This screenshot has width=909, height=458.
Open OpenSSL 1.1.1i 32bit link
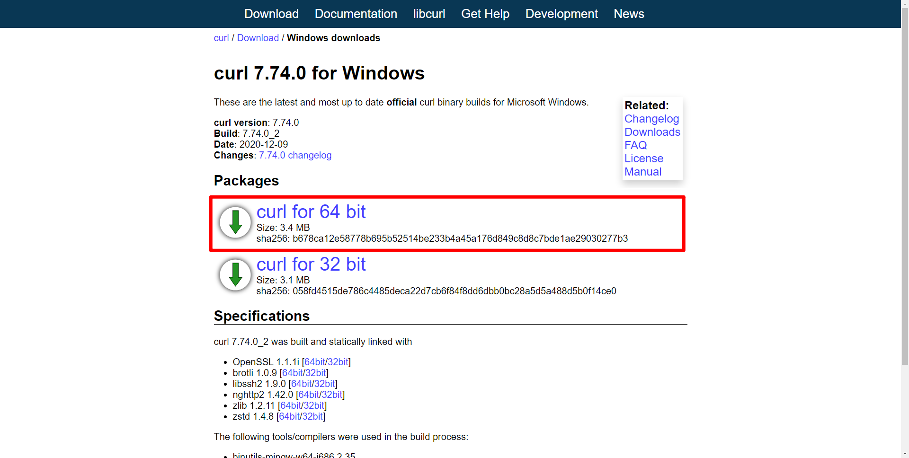point(338,362)
